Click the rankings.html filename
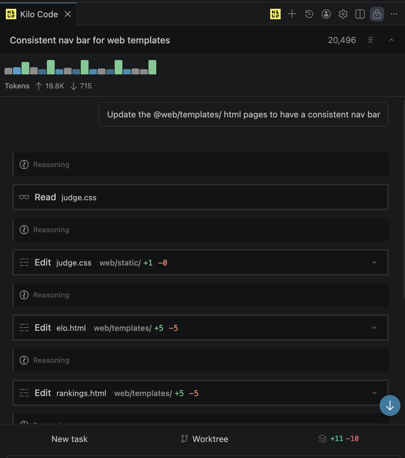 click(x=81, y=393)
